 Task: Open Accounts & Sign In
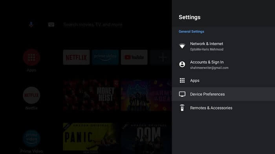tap(224, 65)
